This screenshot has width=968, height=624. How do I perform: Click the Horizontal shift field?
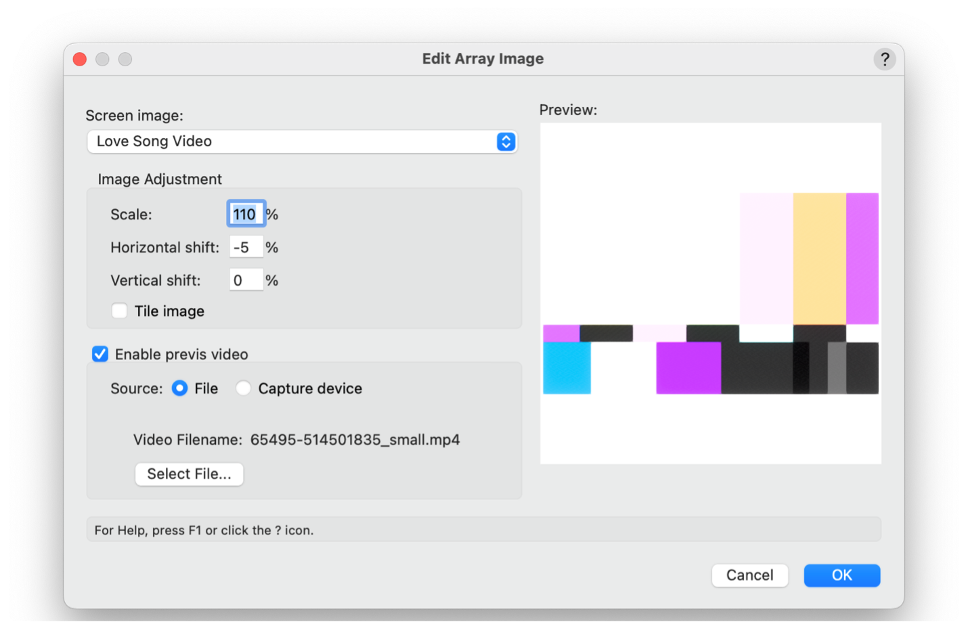(x=246, y=248)
